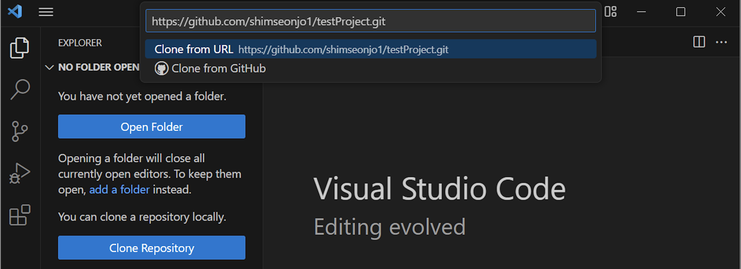
Task: Open the Source Control view icon
Action: click(x=19, y=131)
